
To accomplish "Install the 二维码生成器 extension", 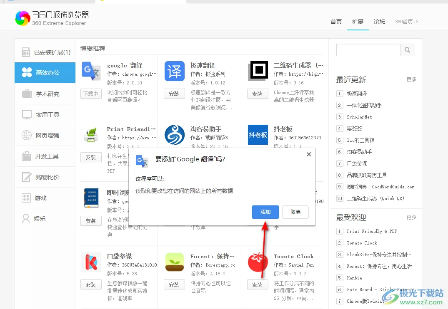I will point(258,94).
